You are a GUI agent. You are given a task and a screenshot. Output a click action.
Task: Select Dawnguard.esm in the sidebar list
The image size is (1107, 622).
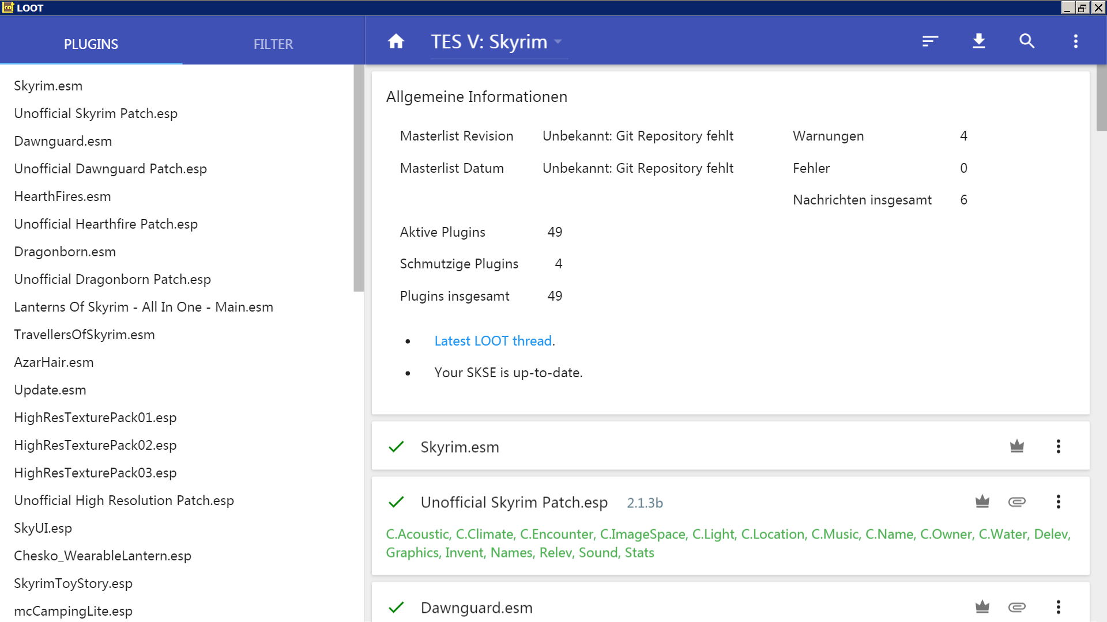[x=63, y=141]
